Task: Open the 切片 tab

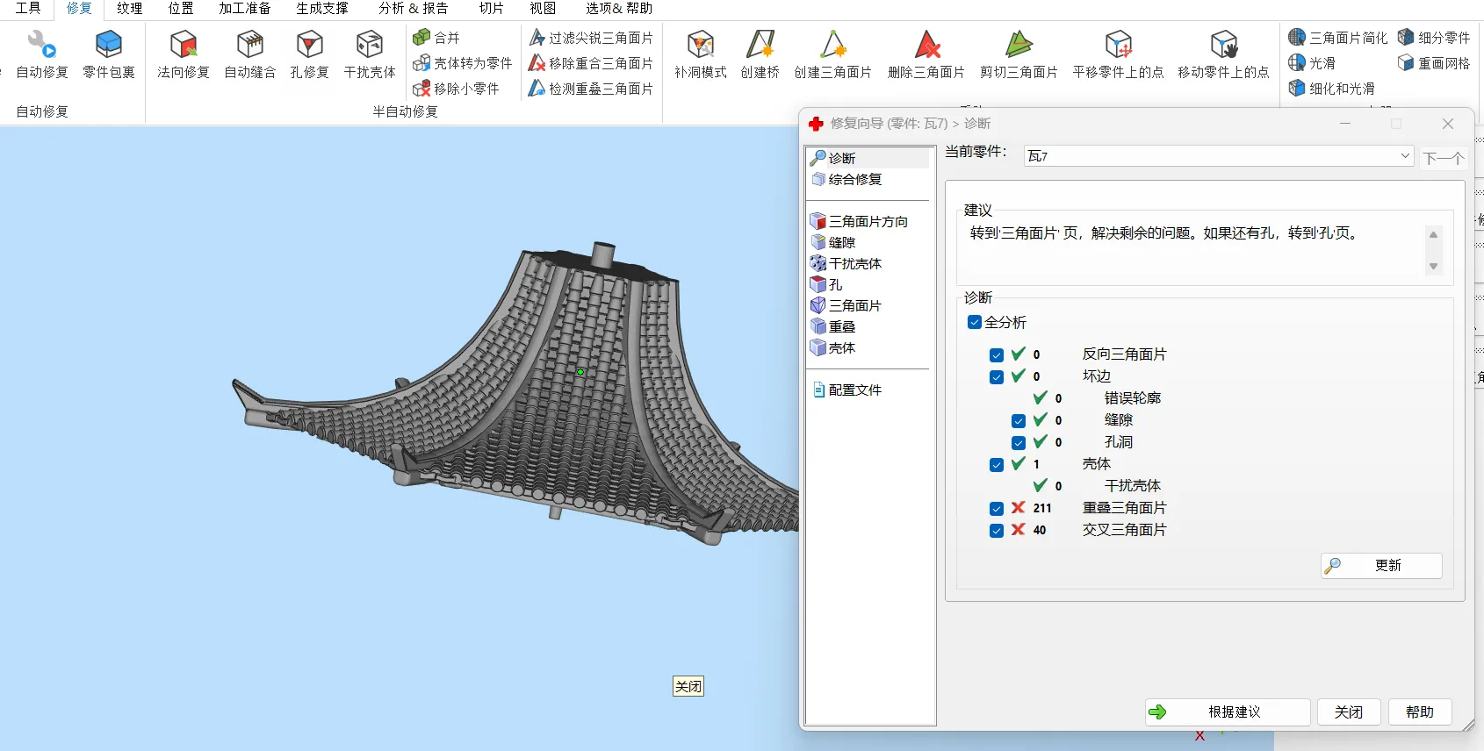Action: pos(492,9)
